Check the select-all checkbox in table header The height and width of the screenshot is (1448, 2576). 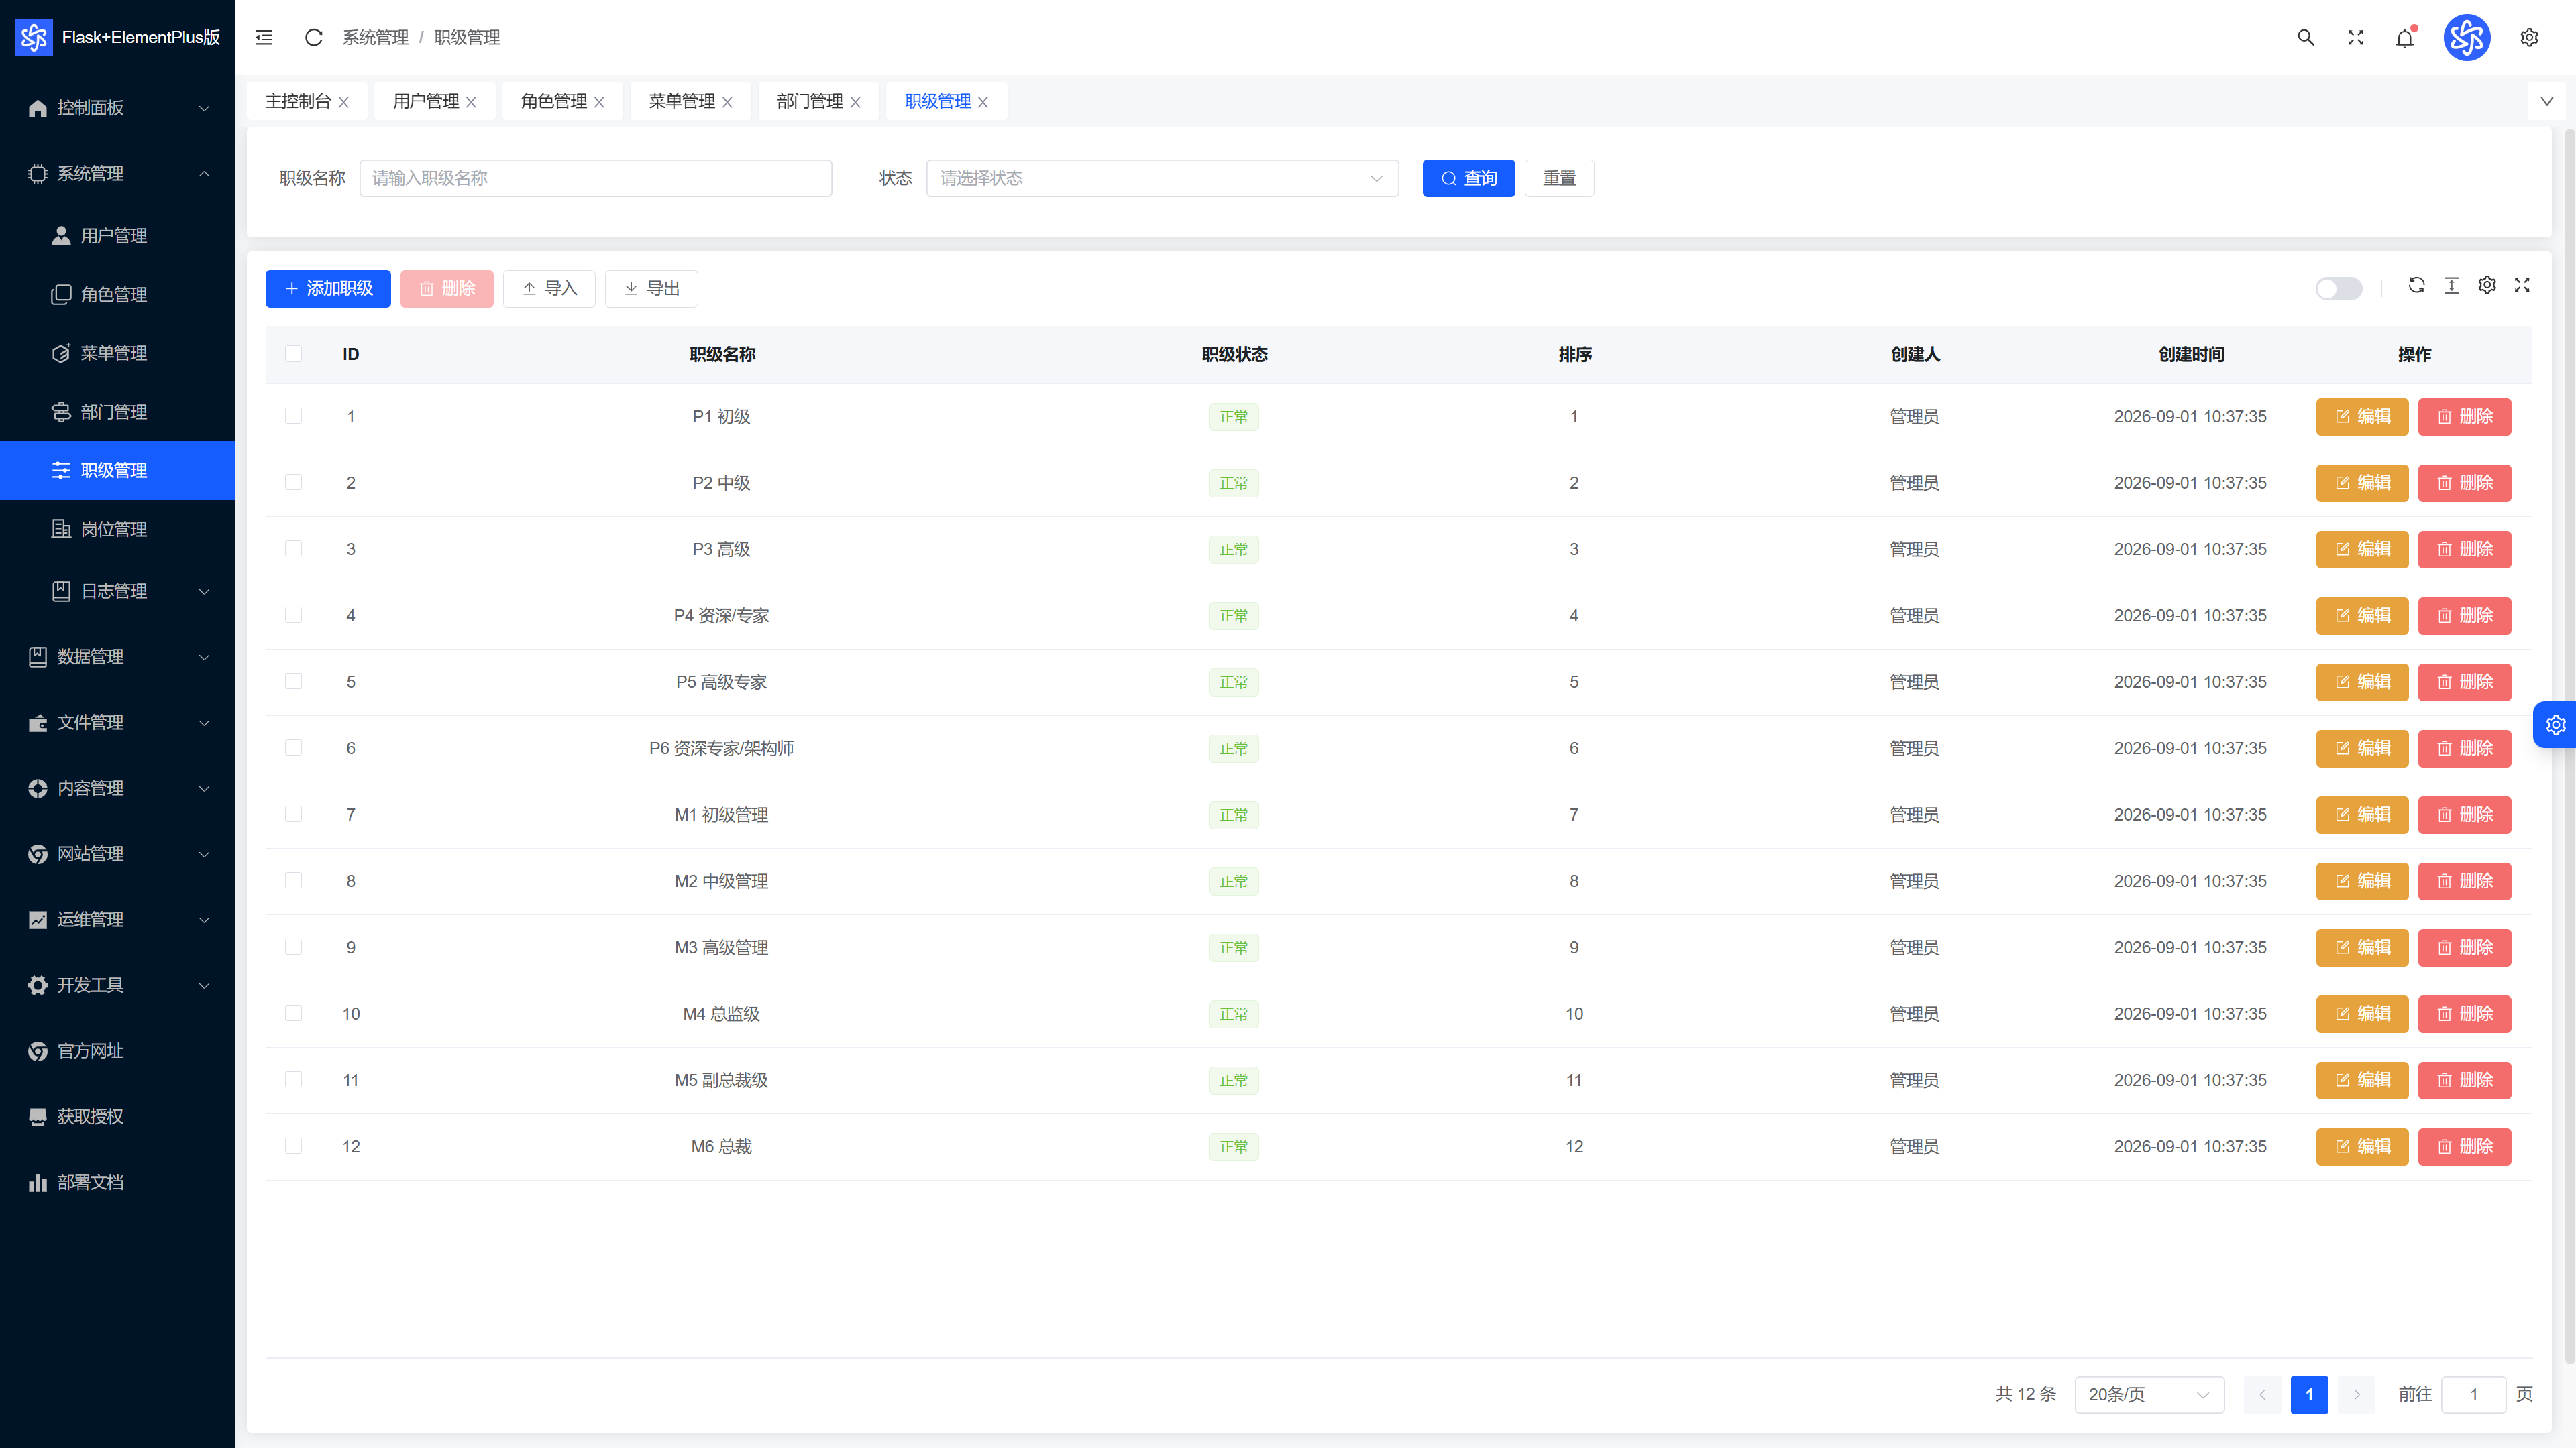(x=293, y=353)
